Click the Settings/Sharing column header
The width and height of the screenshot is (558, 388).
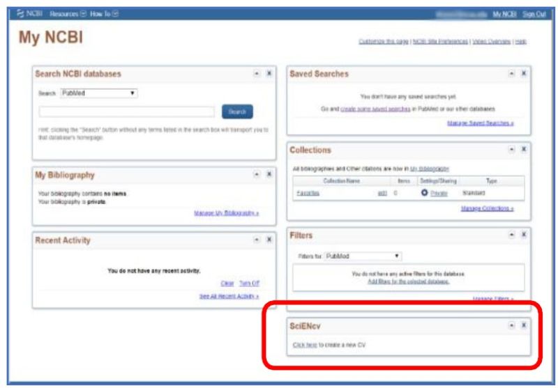[438, 181]
